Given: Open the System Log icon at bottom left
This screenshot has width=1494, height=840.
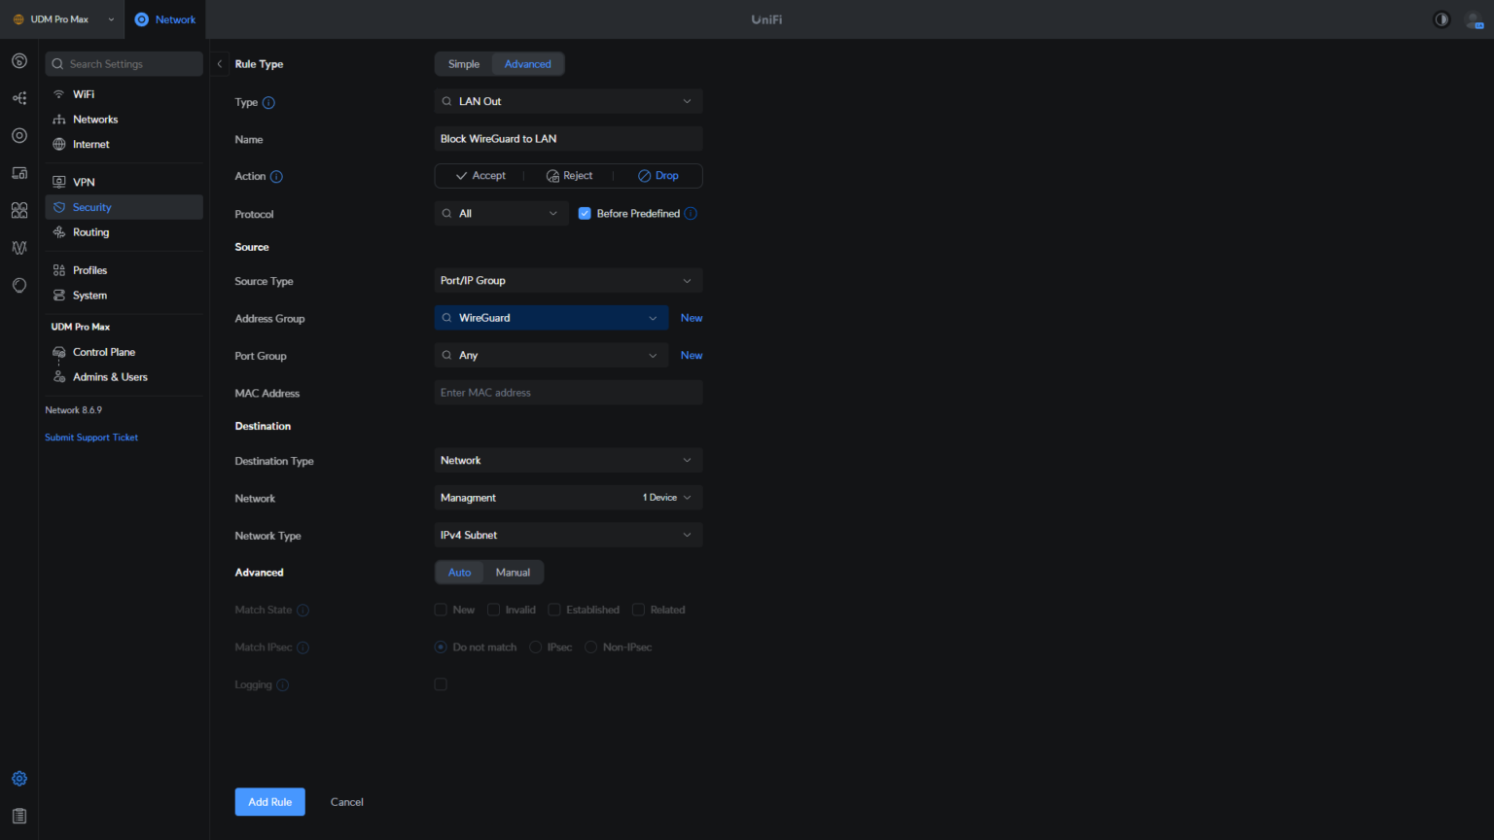Looking at the screenshot, I should point(18,815).
